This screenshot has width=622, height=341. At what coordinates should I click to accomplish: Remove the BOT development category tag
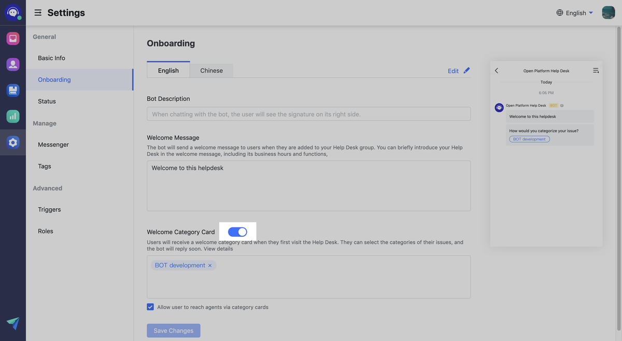pyautogui.click(x=210, y=265)
